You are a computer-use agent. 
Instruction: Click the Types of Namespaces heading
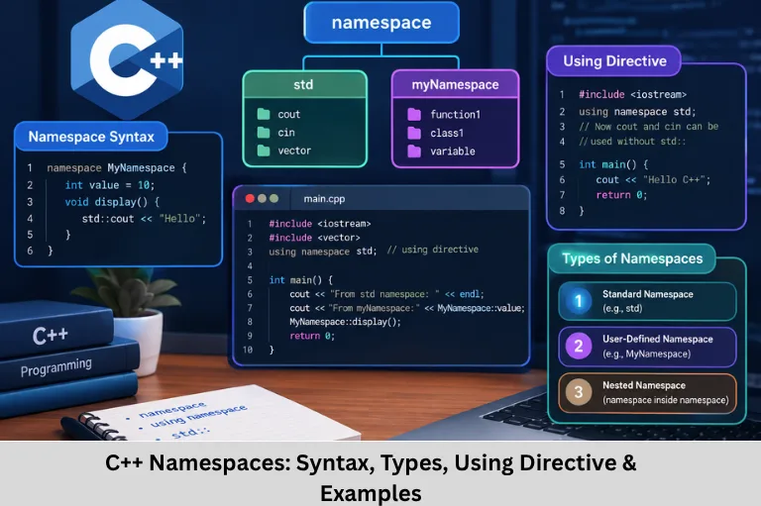632,258
